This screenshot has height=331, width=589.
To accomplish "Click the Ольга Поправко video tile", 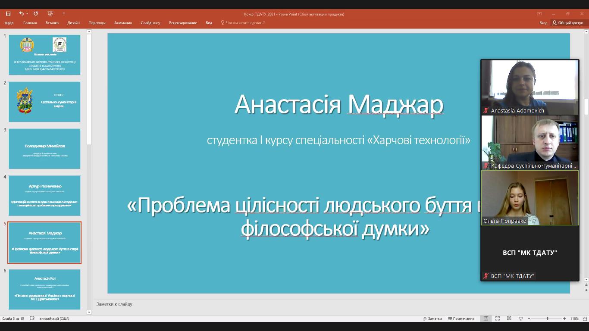I will (529, 197).
